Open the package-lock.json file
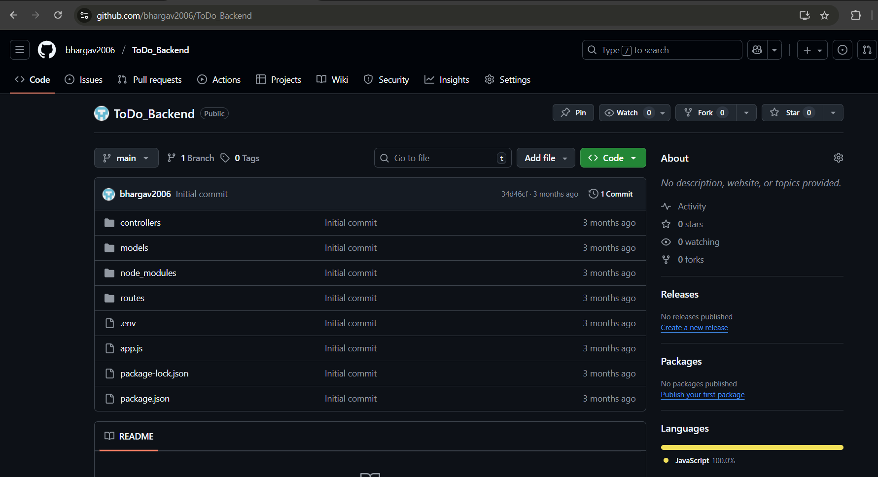878x477 pixels. [154, 374]
